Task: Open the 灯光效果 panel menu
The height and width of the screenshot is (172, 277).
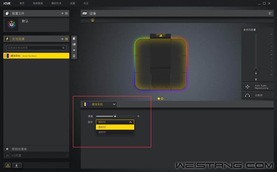Action: pos(66,39)
